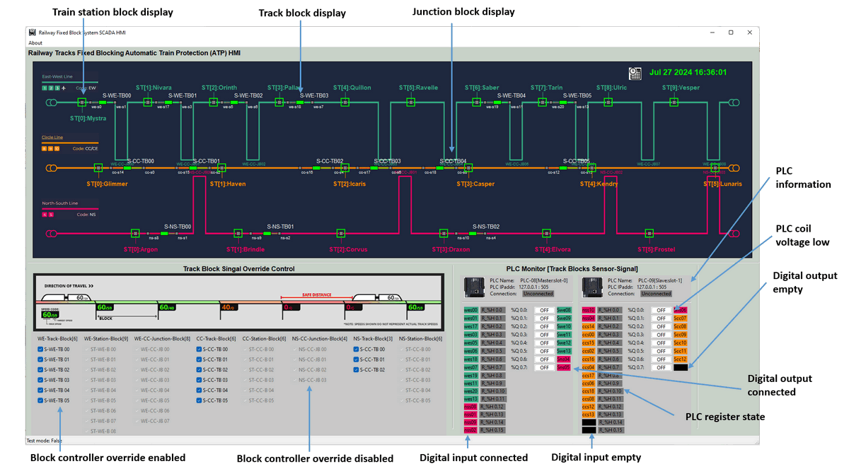Uncheck S-CC-TB 01 under CC-Track-Block
The height and width of the screenshot is (471, 849).
coord(200,359)
